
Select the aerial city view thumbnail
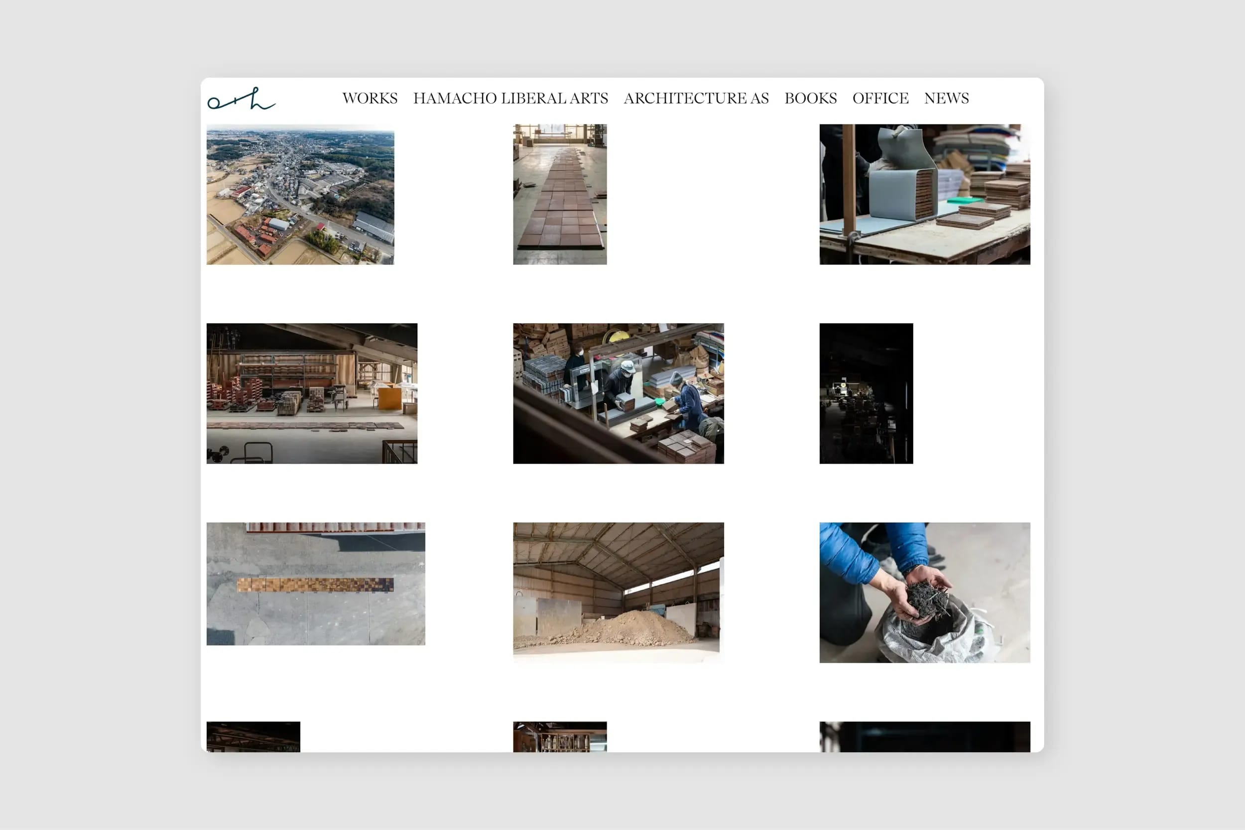point(300,196)
